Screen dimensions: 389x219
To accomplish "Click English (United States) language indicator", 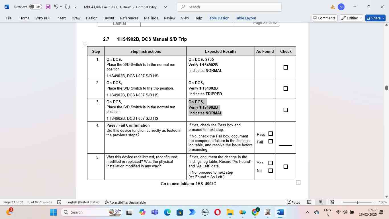I will pyautogui.click(x=83, y=202).
